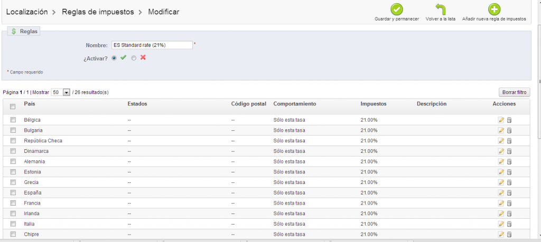Select the Dinamarca row checkbox
Viewport: 541px width, 242px height.
[13, 151]
